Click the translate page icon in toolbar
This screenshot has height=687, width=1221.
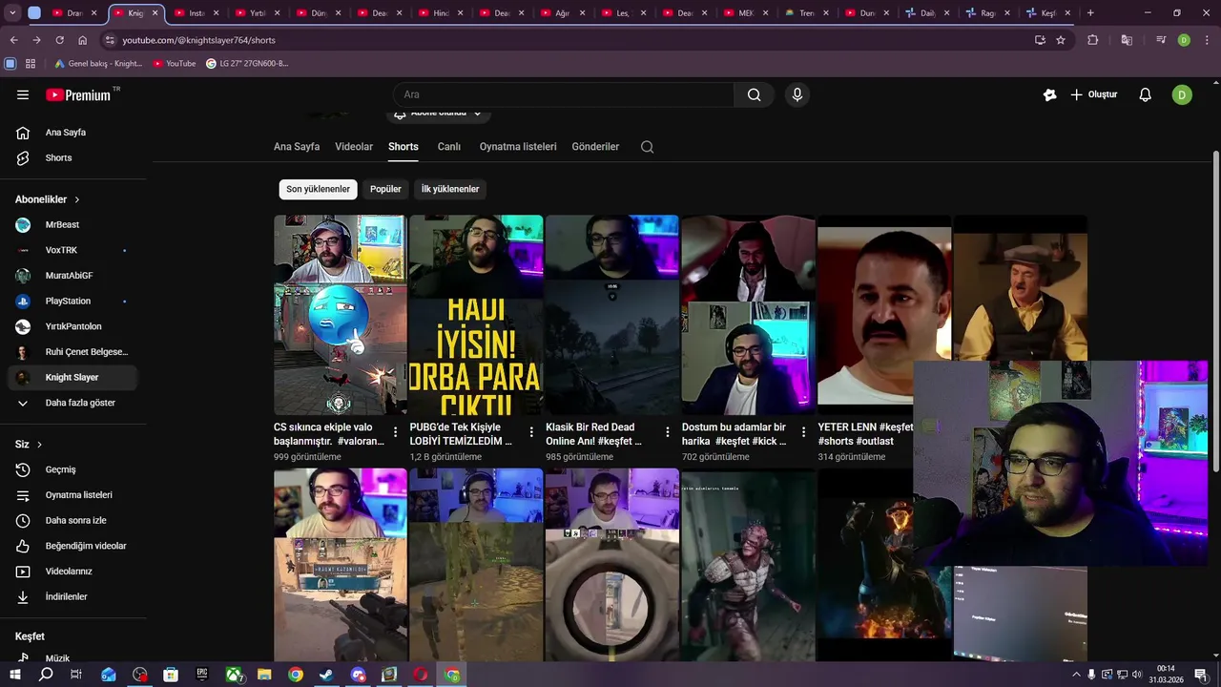coord(1127,40)
